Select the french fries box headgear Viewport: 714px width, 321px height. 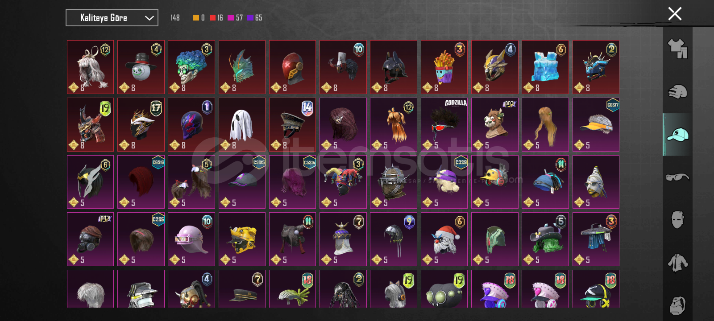pos(444,67)
